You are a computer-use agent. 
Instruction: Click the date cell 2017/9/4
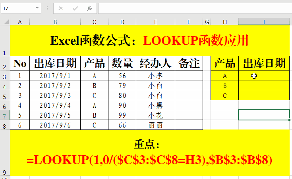55,105
